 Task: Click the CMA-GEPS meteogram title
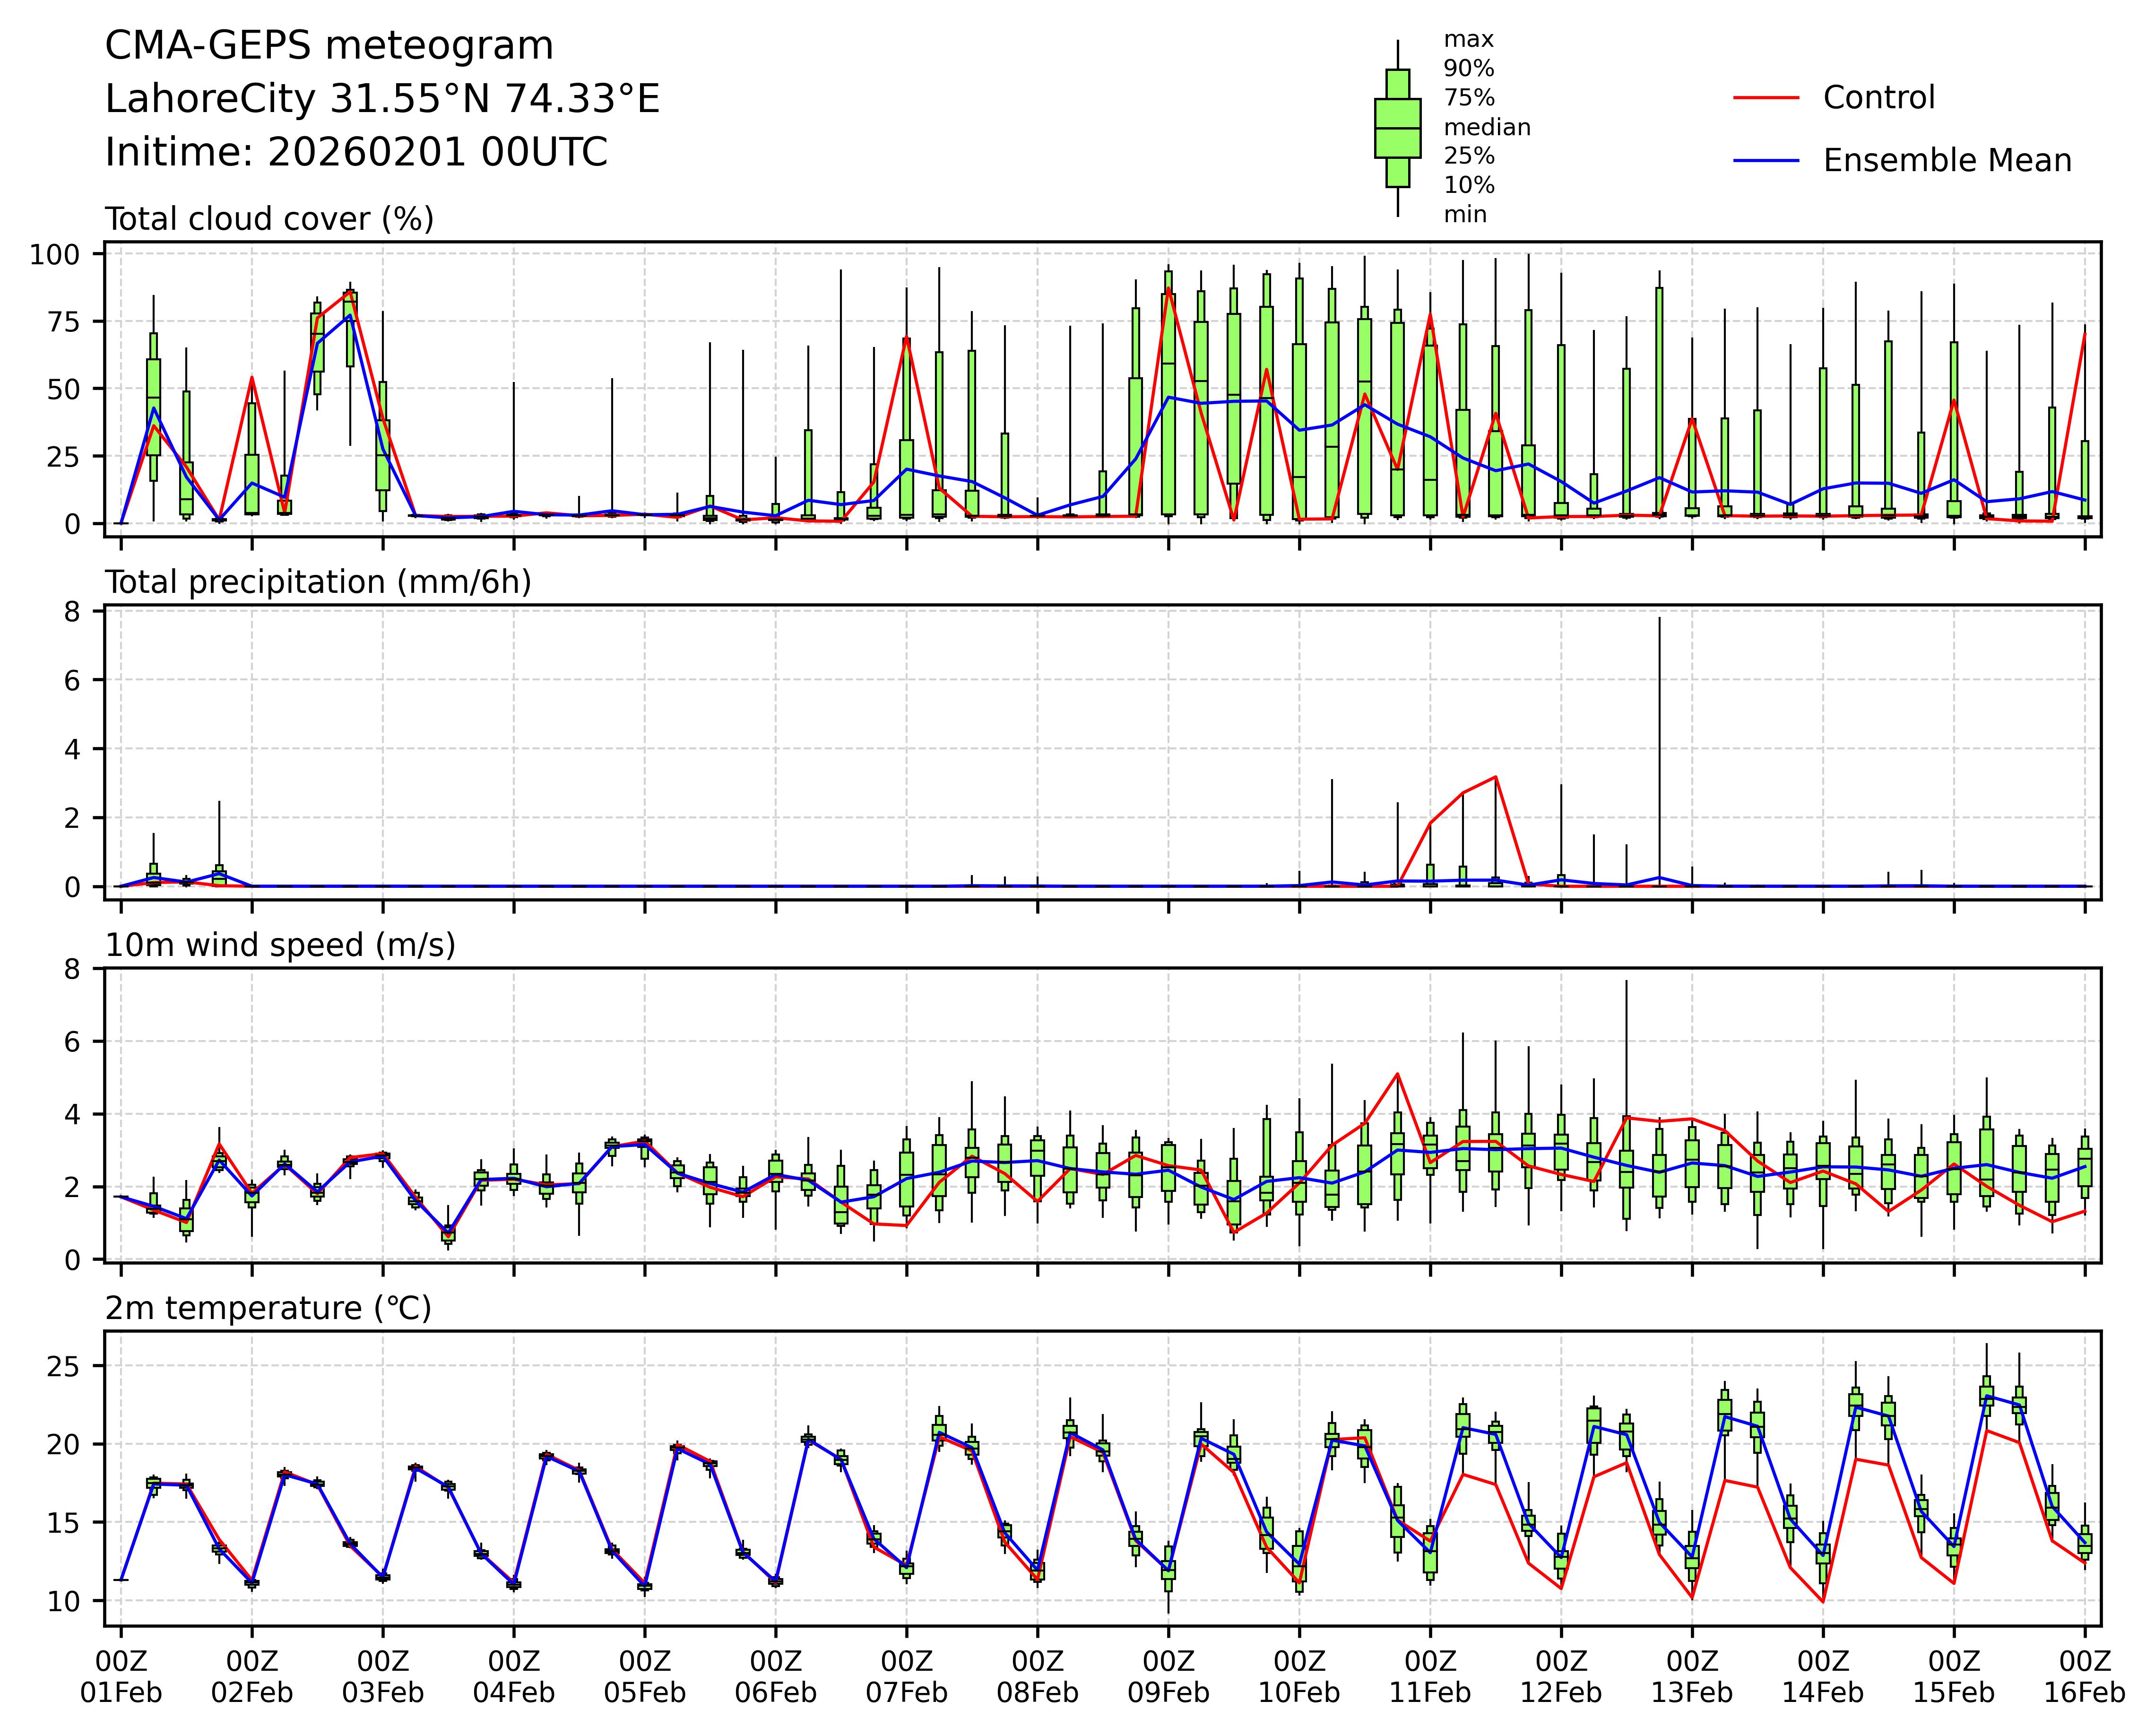329,46
